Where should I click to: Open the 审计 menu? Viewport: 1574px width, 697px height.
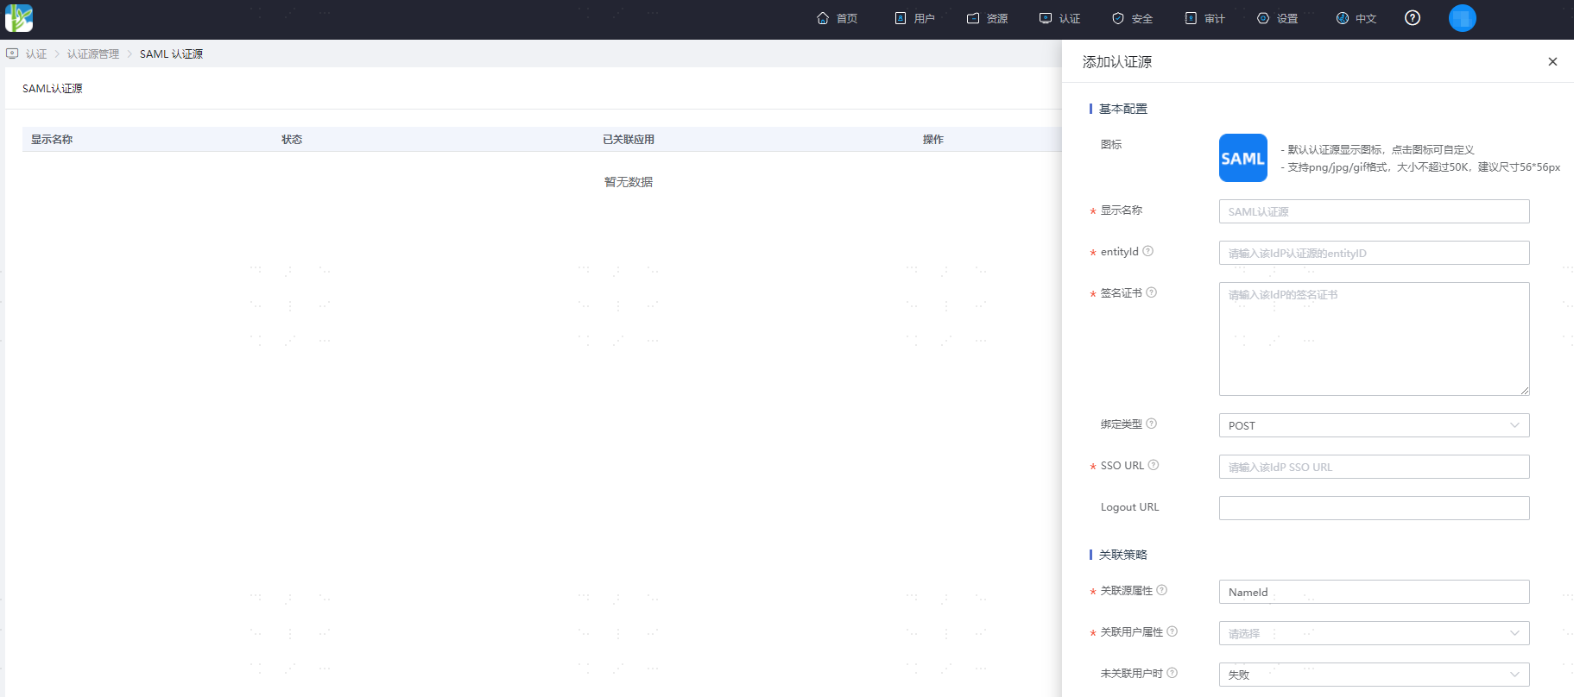coord(1204,18)
